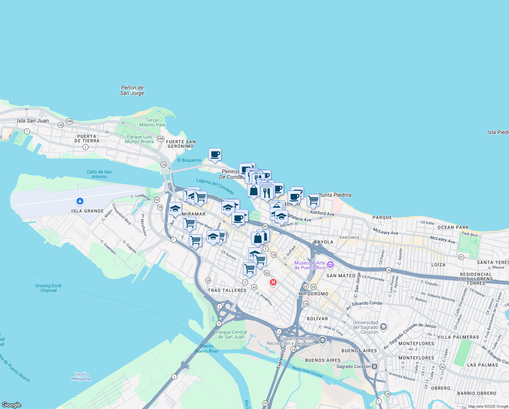509x409 pixels.
Task: Open the Parque Central de San Juan label
Action: click(x=231, y=334)
